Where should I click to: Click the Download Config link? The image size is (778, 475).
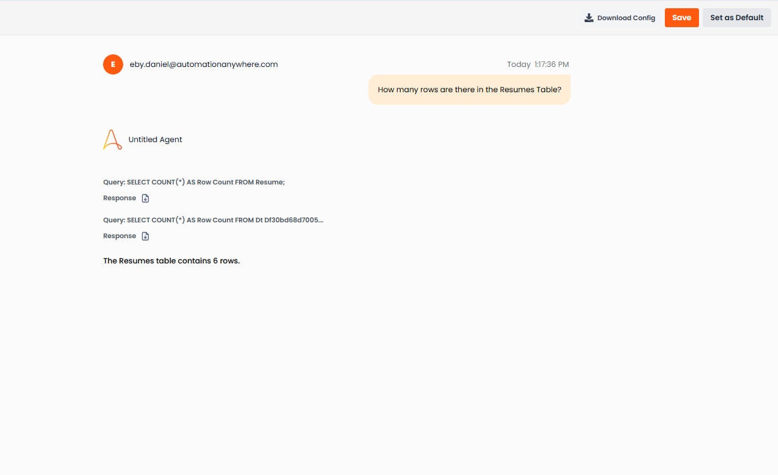click(x=626, y=18)
